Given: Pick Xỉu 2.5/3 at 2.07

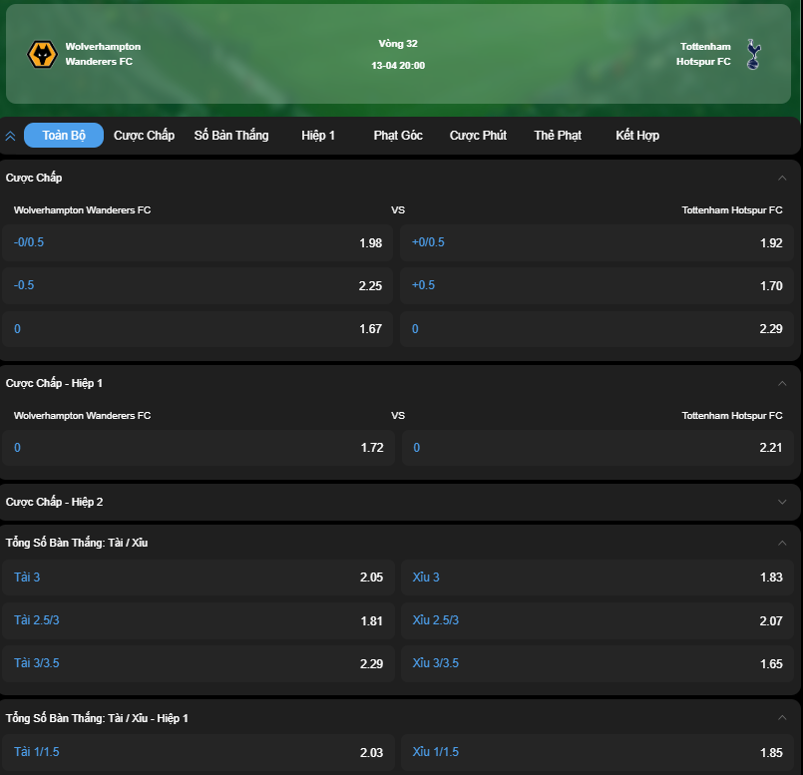Looking at the screenshot, I should 598,620.
